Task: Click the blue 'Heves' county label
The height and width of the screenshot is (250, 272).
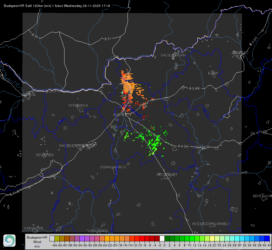Action: (206, 113)
